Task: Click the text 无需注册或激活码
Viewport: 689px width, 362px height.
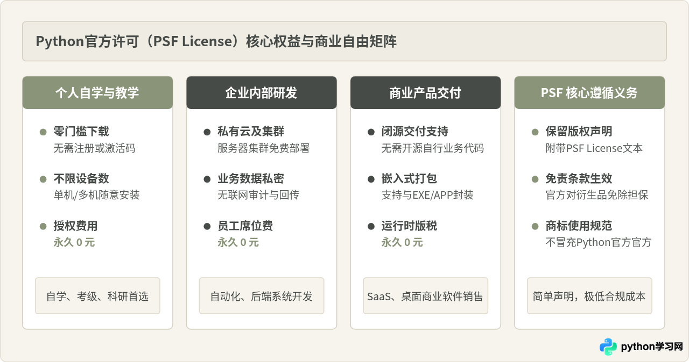Action: click(94, 148)
